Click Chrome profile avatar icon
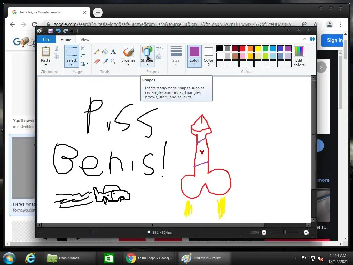 (x=329, y=24)
